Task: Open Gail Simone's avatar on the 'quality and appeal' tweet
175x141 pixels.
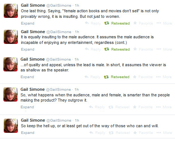Action: coord(10,64)
